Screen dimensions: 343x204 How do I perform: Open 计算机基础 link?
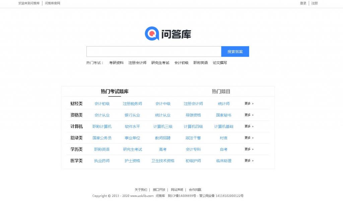pos(223,126)
